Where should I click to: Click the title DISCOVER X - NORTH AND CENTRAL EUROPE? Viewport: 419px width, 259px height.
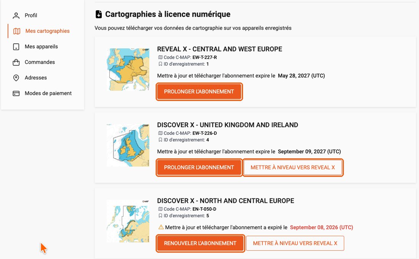226,201
